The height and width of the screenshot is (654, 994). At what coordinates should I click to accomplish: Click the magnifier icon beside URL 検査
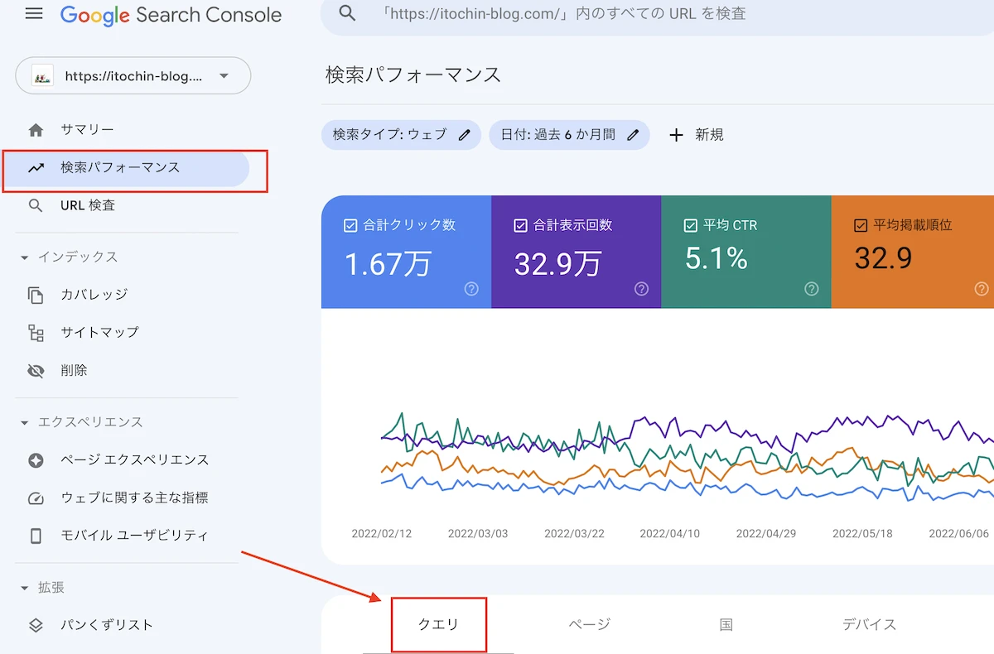point(36,205)
